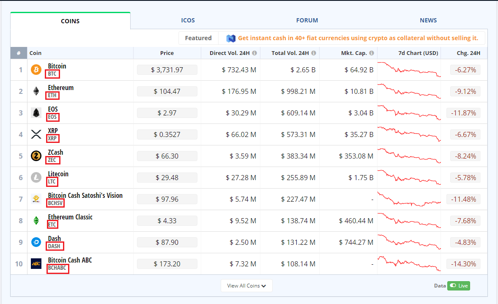Sort by the Price column header
Image resolution: width=498 pixels, height=304 pixels.
167,53
